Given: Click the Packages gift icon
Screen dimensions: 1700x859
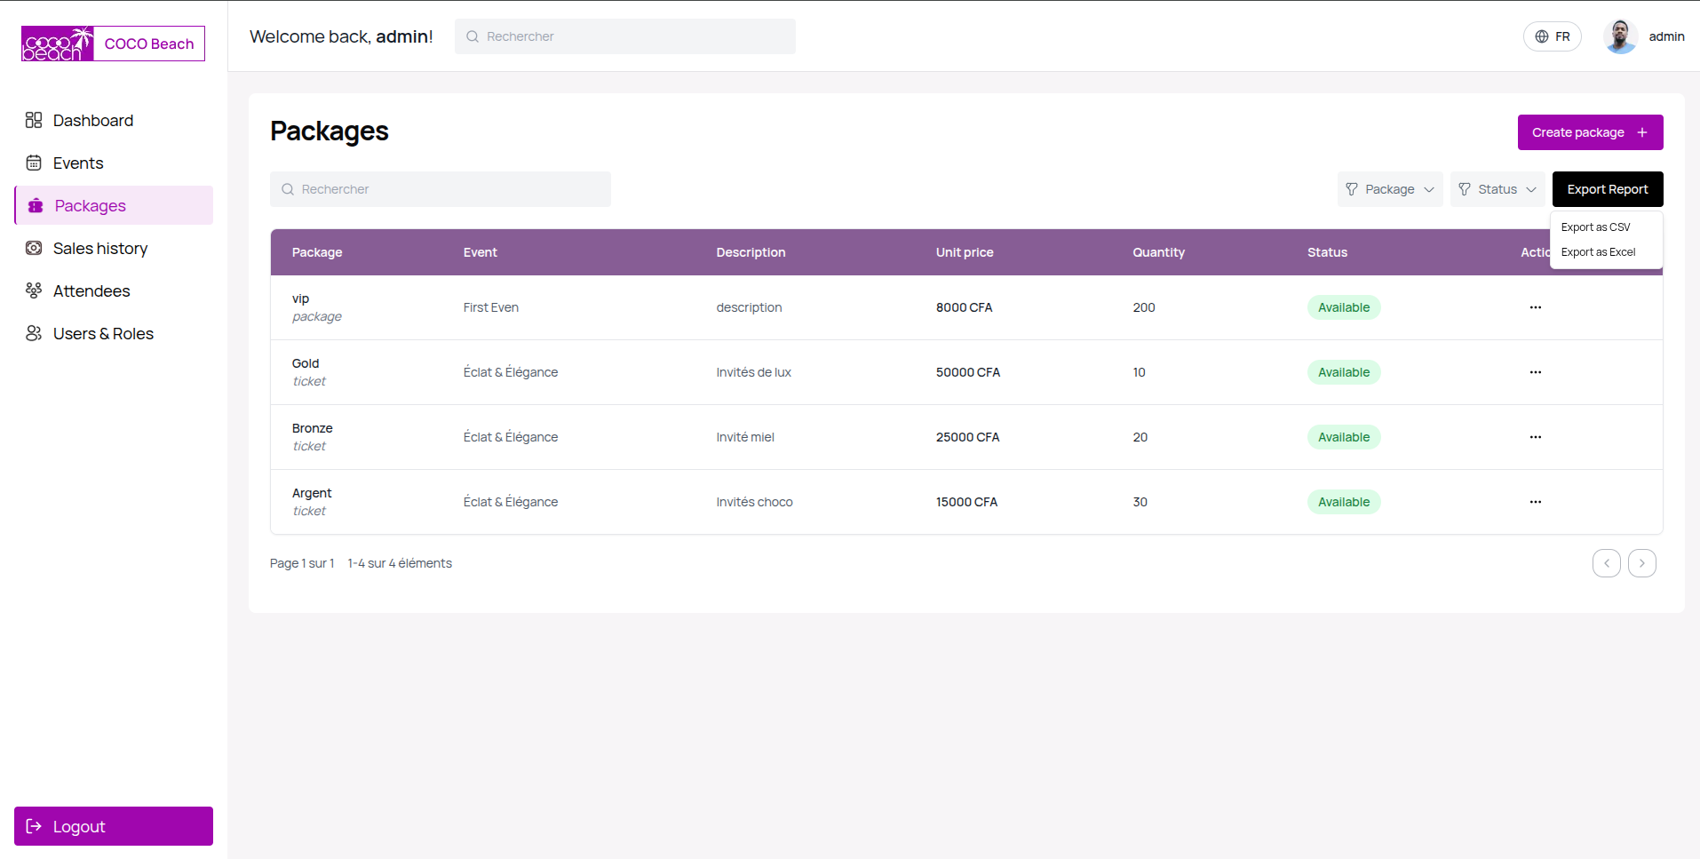Looking at the screenshot, I should (34, 205).
